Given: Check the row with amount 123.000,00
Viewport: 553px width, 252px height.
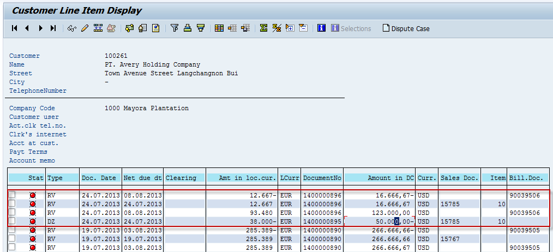Looking at the screenshot, I should [12, 213].
